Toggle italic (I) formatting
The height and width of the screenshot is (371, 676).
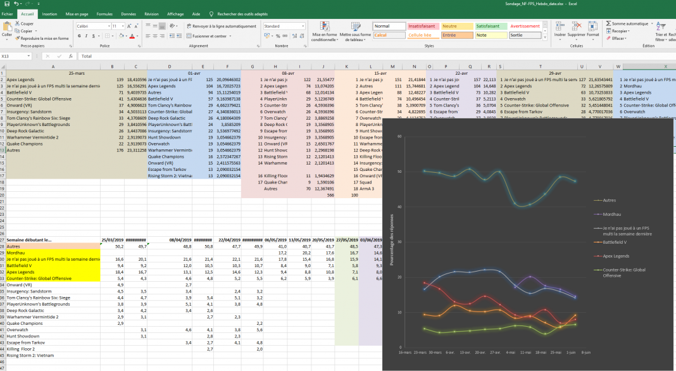point(85,36)
